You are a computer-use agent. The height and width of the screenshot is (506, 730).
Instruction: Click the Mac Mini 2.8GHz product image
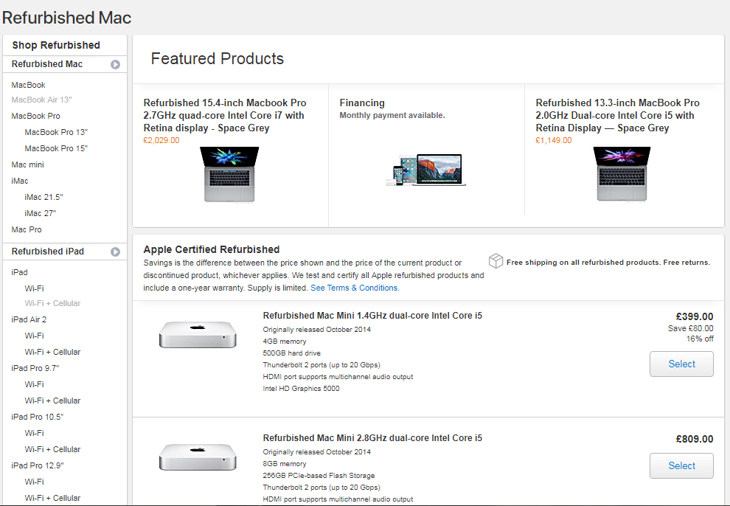[198, 457]
